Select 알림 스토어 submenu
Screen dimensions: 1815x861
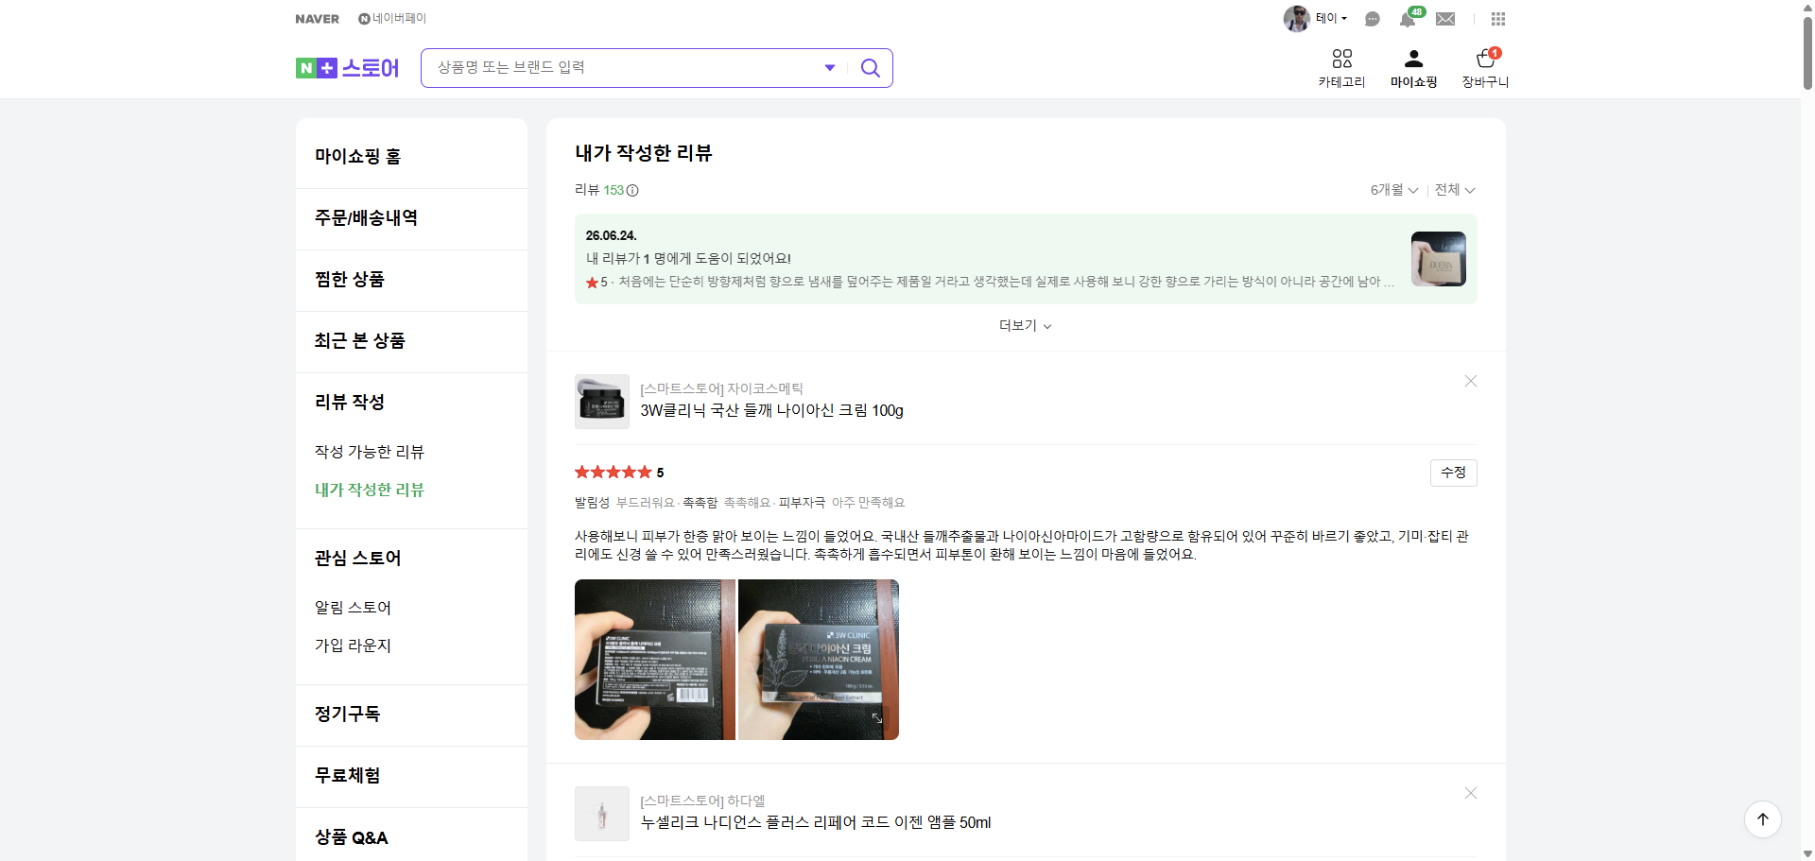[353, 608]
